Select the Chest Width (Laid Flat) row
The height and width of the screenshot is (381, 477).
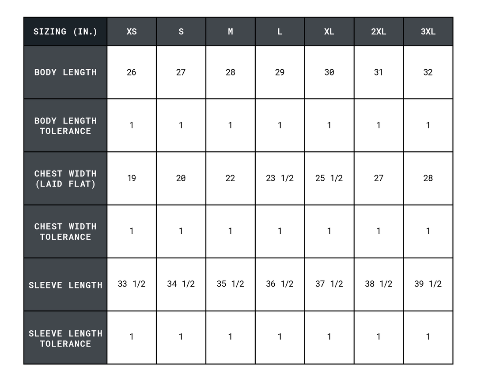click(x=65, y=179)
